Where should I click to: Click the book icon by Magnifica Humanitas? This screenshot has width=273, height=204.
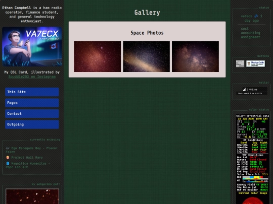8,163
